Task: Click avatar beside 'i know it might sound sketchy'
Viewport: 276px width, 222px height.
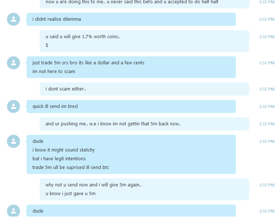Action: click(x=13, y=141)
